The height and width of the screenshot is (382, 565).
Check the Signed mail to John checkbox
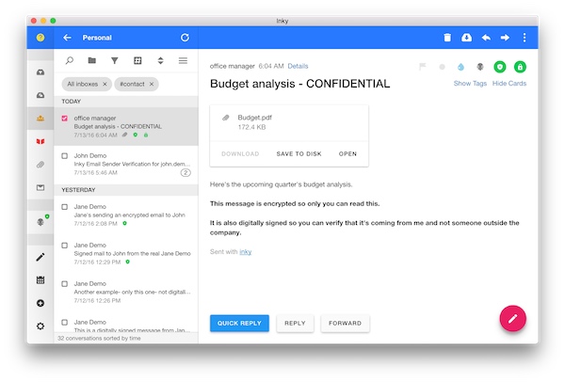pos(64,246)
